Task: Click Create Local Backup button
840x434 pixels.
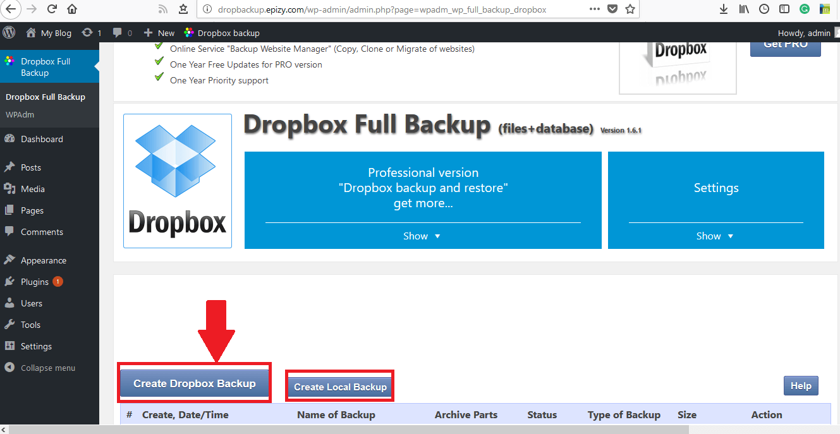Action: [340, 387]
